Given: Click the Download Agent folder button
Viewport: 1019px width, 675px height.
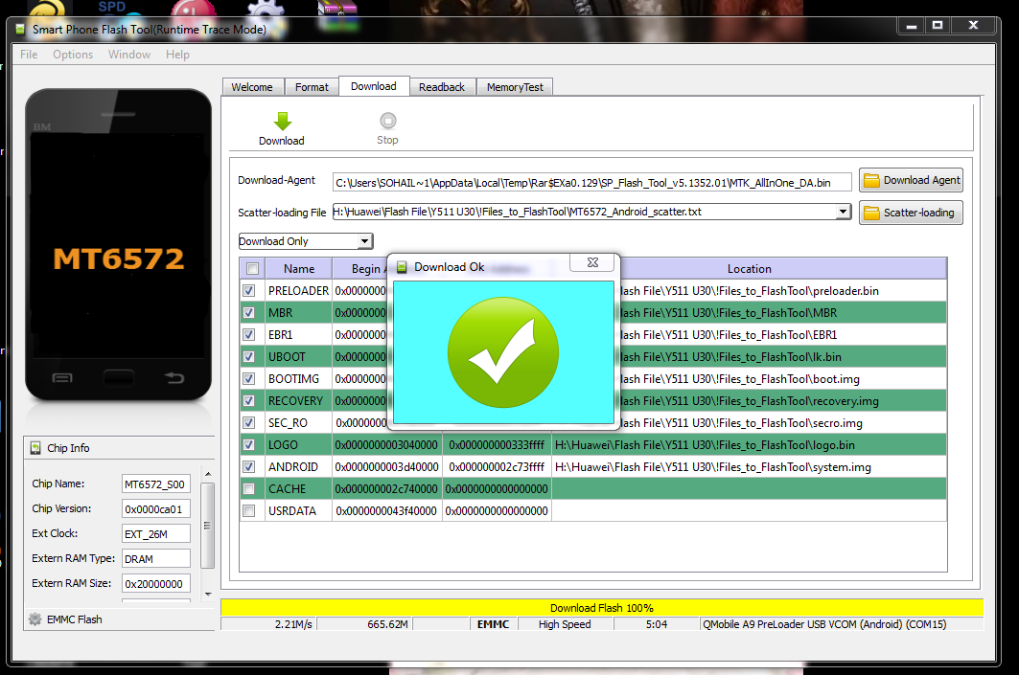Looking at the screenshot, I should click(x=911, y=180).
